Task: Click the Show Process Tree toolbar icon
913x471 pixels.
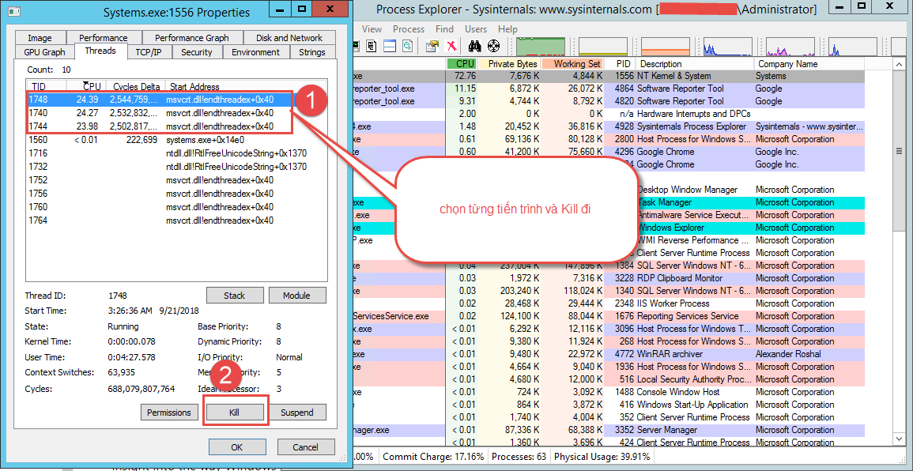Action: pyautogui.click(x=372, y=45)
